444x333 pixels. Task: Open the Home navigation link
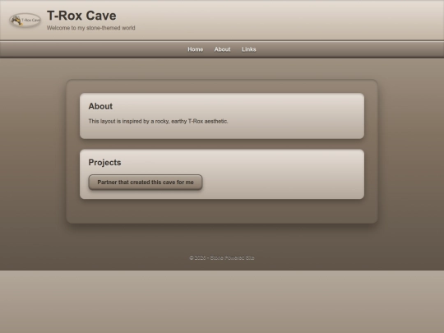pyautogui.click(x=196, y=49)
